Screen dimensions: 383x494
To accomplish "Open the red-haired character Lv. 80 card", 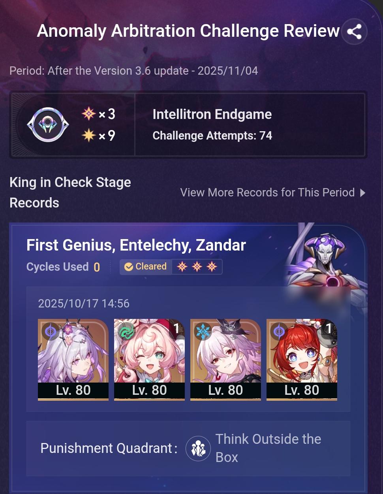I will (x=302, y=360).
